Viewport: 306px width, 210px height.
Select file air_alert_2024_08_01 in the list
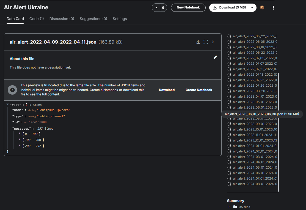(x=252, y=184)
